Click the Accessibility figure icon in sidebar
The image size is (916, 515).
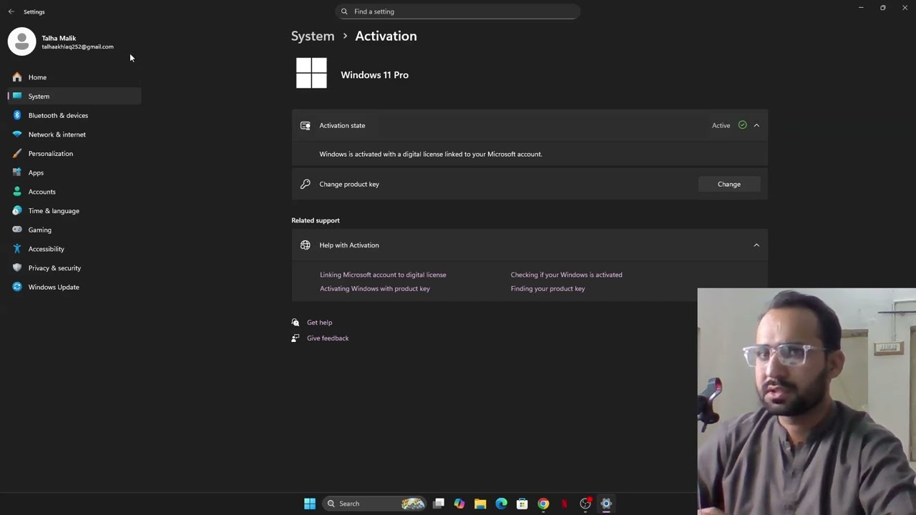click(x=17, y=249)
